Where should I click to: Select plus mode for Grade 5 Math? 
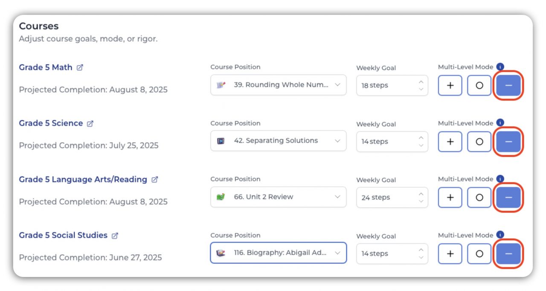[x=450, y=86]
